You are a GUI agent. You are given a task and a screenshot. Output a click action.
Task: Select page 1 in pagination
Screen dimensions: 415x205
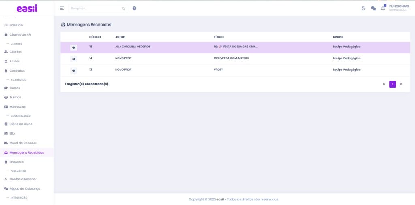click(x=392, y=84)
